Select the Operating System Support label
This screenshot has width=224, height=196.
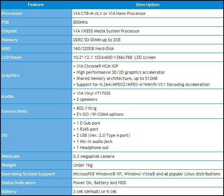point(28,174)
